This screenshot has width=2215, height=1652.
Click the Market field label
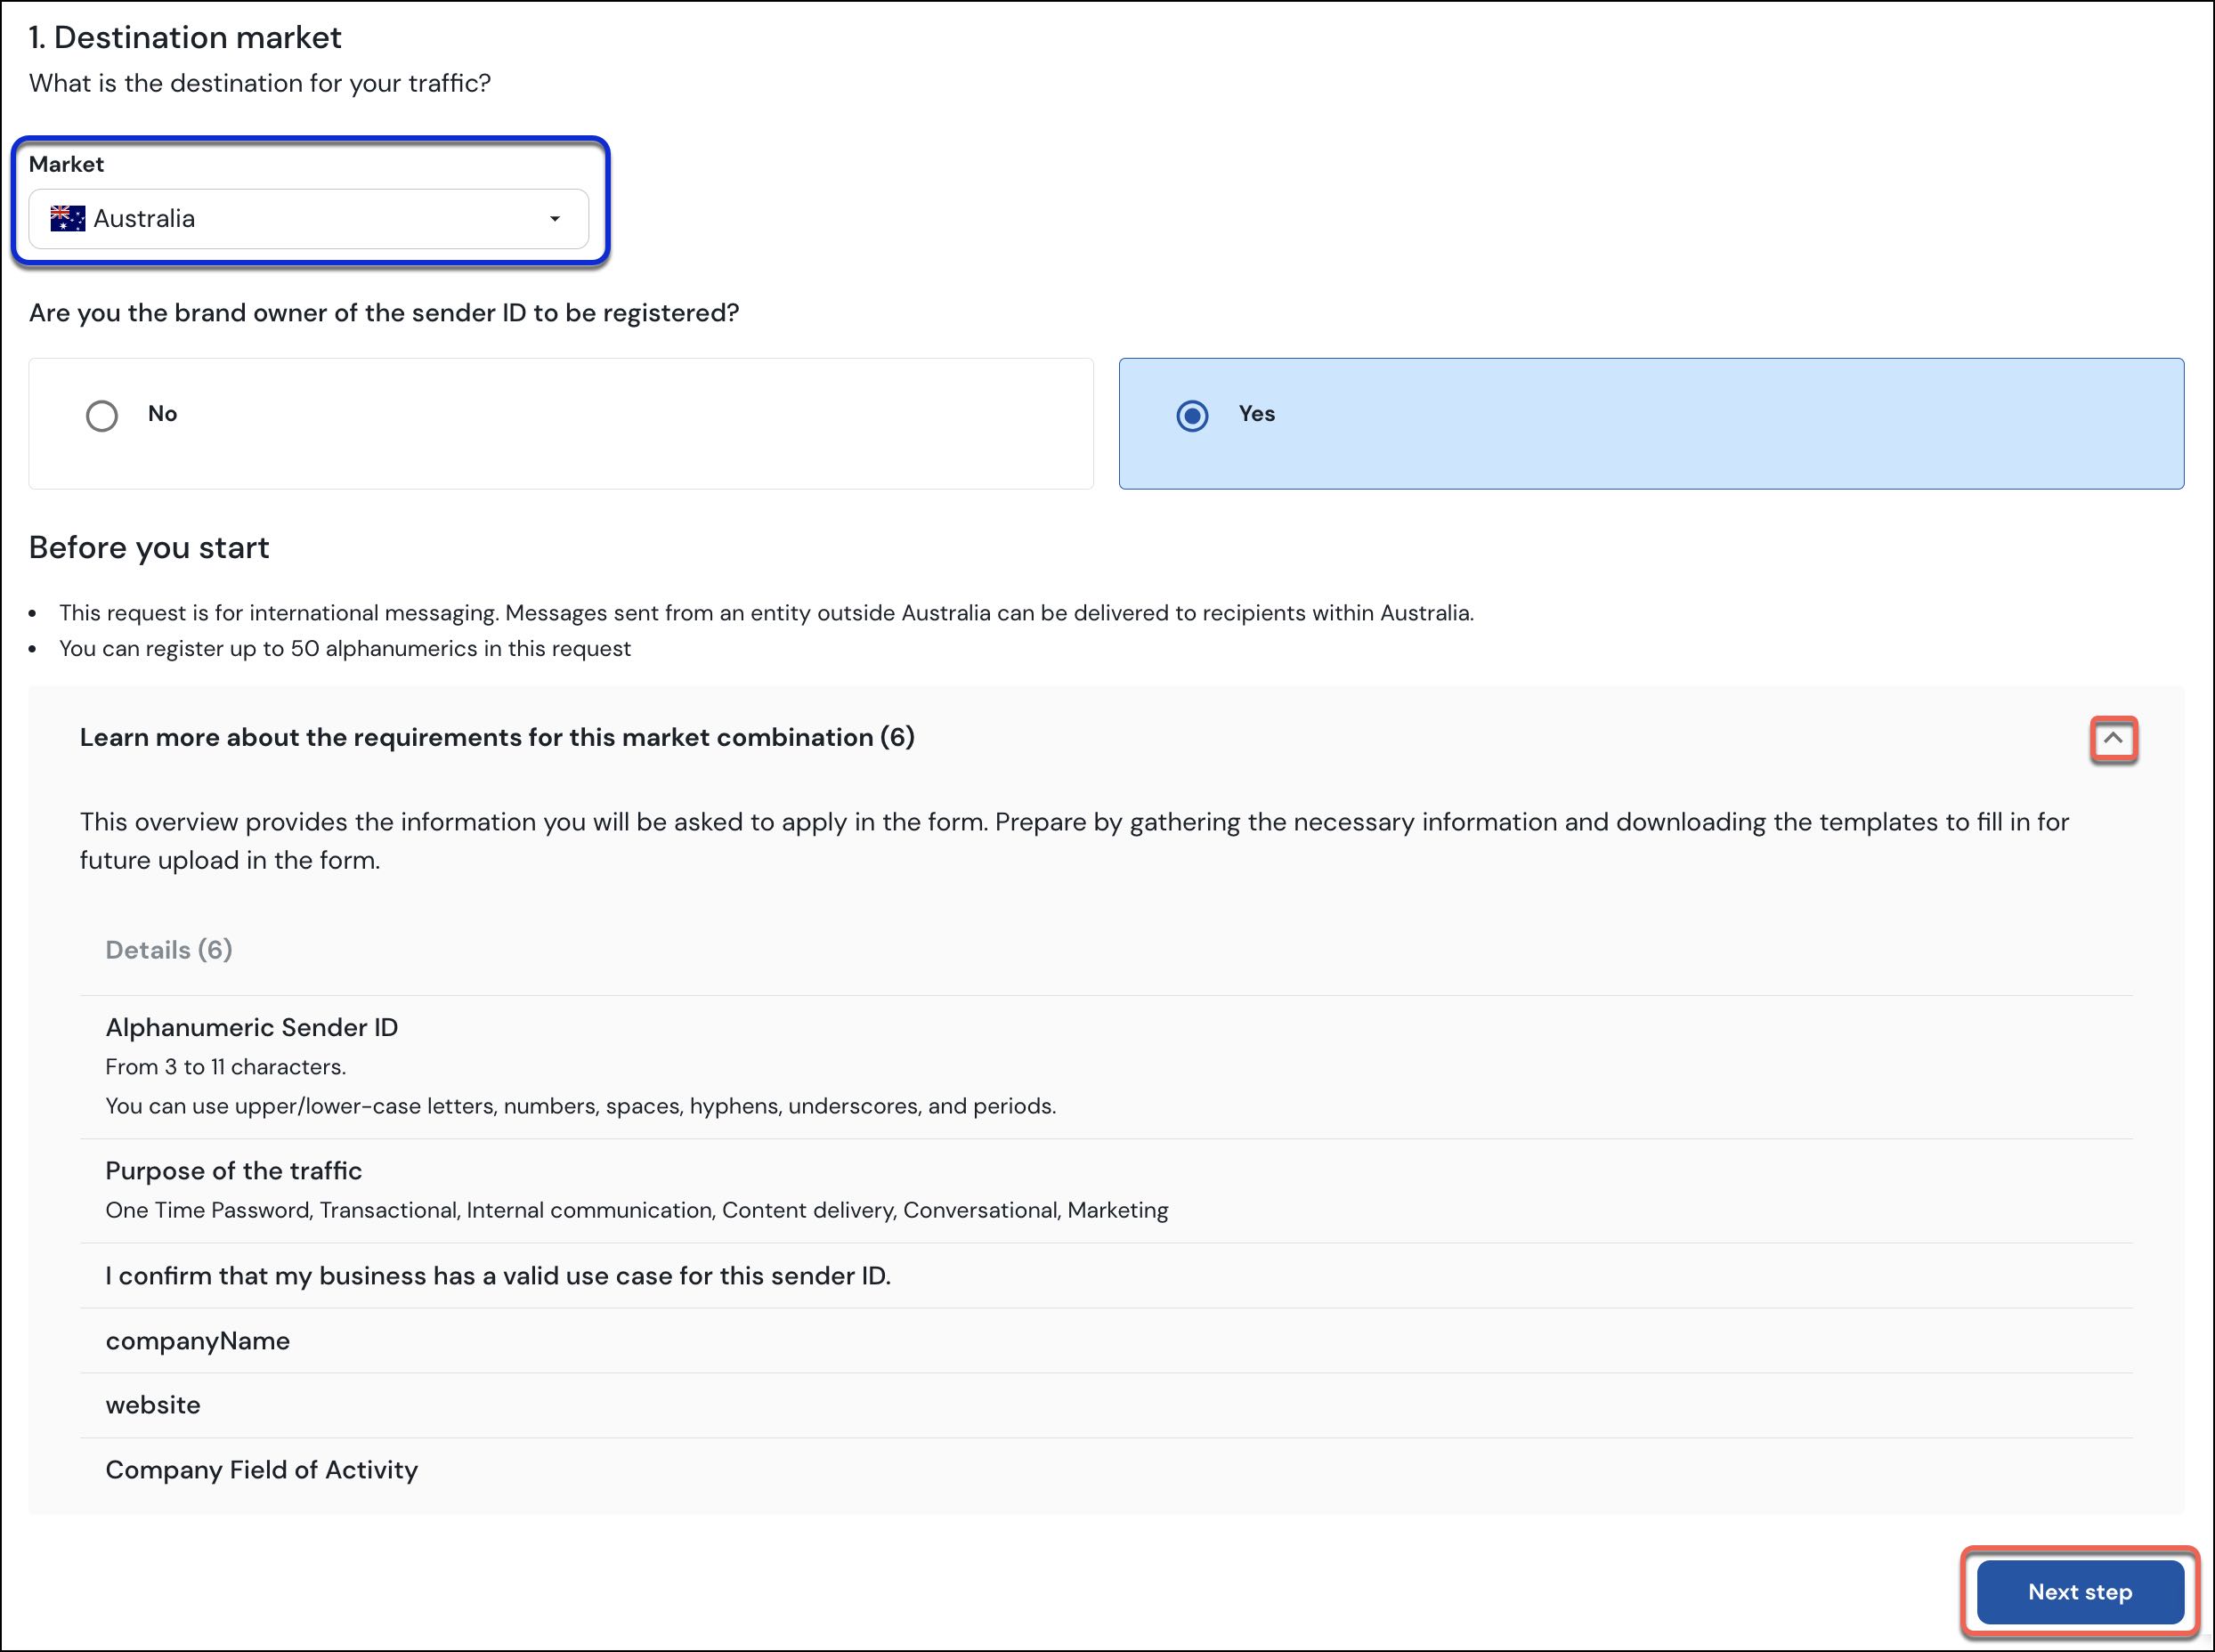click(66, 164)
